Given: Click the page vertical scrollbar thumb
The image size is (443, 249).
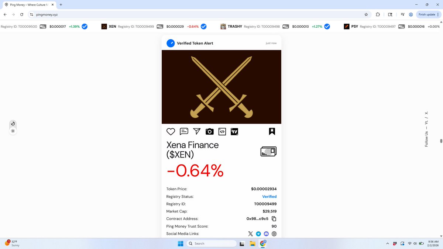Looking at the screenshot, I should 441,141.
